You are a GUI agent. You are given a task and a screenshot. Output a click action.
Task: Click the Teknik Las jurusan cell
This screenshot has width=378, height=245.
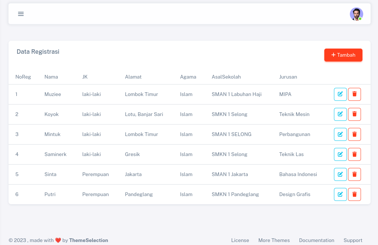291,155
